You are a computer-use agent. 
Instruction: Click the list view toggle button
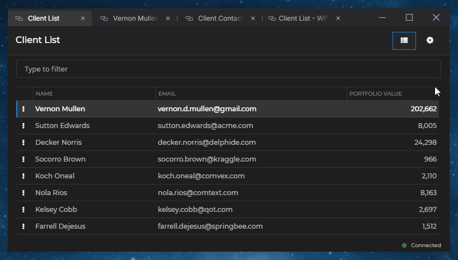click(x=404, y=41)
